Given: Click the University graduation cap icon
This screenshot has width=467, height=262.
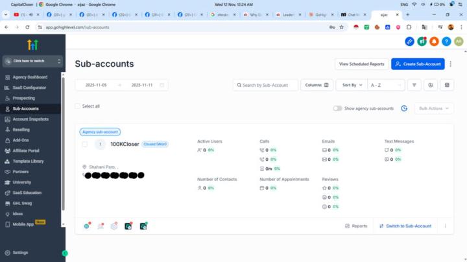Looking at the screenshot, I should (x=7, y=182).
